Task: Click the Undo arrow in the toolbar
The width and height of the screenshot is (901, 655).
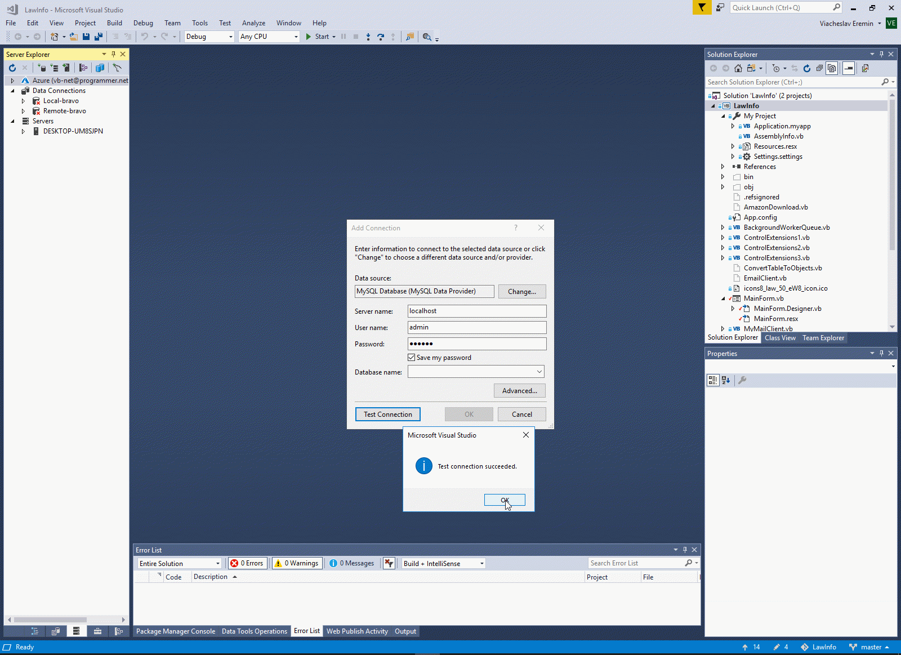Action: (145, 37)
